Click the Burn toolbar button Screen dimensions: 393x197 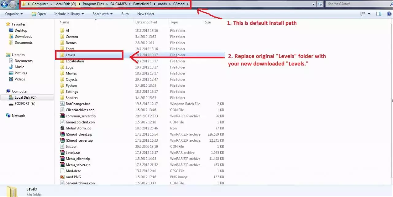coord(125,14)
